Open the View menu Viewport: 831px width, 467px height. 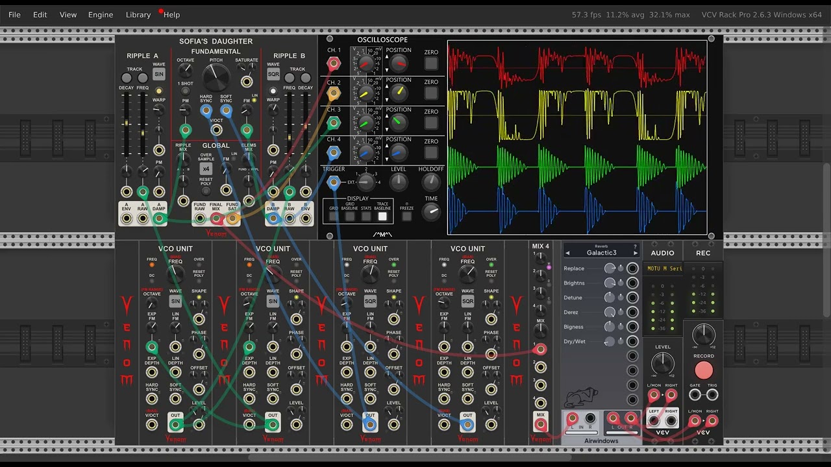(68, 14)
